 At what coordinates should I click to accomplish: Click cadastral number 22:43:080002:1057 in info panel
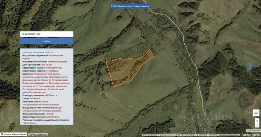pyautogui.click(x=53, y=68)
